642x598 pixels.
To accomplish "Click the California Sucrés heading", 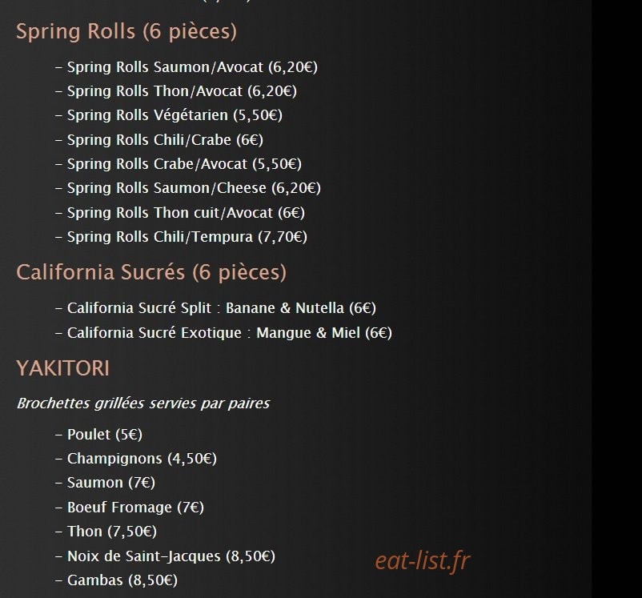I will tap(151, 272).
